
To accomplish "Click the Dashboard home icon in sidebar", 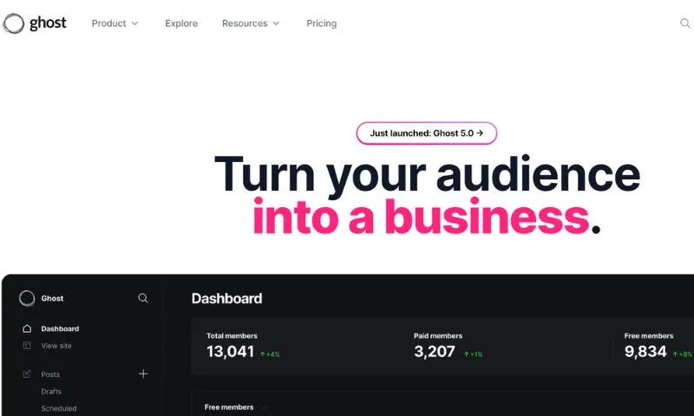I will [x=27, y=328].
